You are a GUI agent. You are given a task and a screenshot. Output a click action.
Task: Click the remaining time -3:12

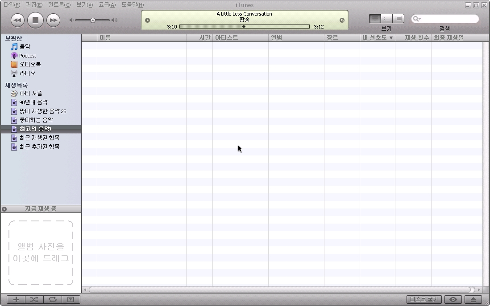point(318,27)
